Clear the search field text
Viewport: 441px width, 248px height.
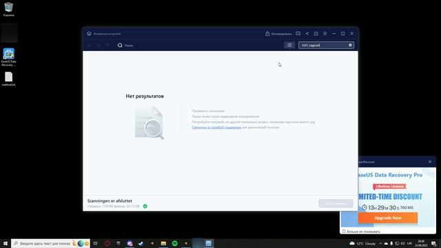350,45
